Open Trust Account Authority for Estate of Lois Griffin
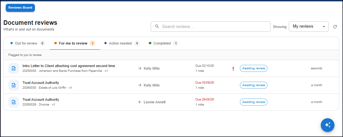343x137 pixels. (x=41, y=83)
